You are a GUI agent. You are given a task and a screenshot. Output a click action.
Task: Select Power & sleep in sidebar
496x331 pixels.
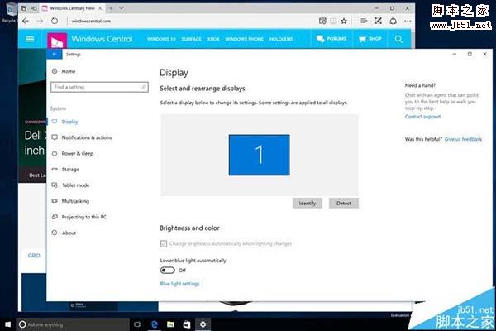click(x=77, y=153)
